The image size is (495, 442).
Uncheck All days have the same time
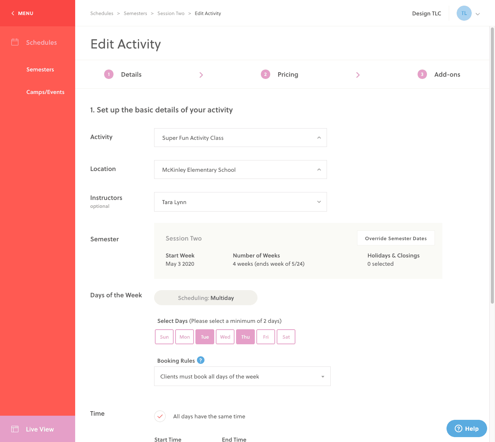[160, 416]
